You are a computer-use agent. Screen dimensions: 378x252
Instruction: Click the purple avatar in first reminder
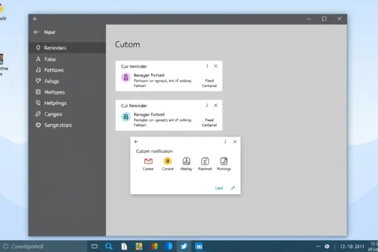click(x=126, y=77)
